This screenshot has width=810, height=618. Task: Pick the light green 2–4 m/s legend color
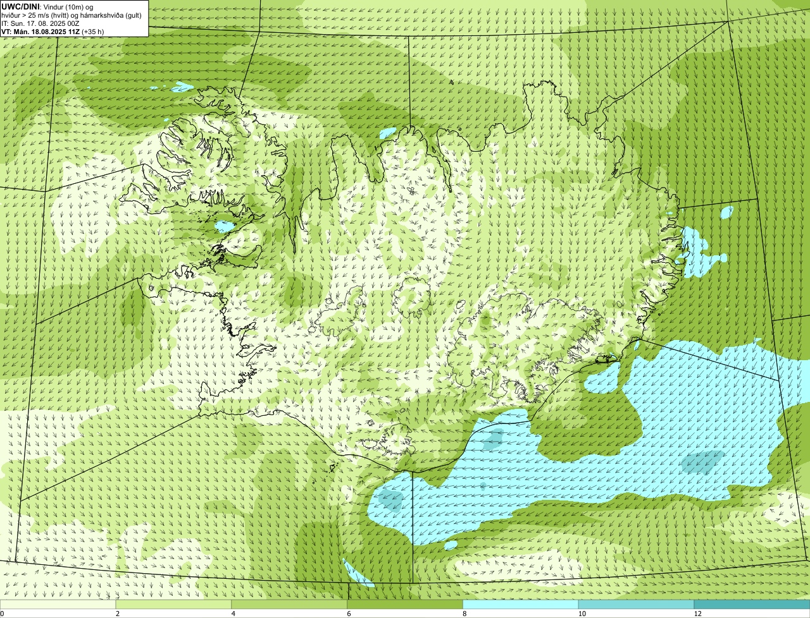click(173, 604)
